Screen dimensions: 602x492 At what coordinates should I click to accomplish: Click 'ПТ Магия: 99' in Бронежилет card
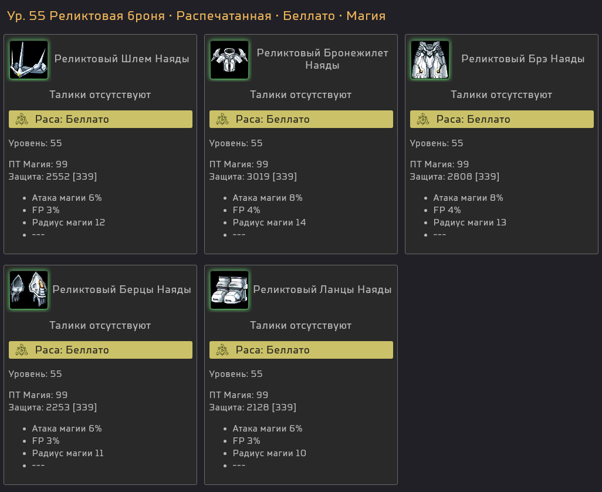[x=239, y=164]
